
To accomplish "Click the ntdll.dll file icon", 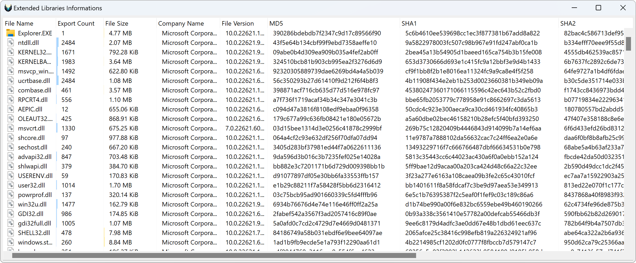I will 11,43.
